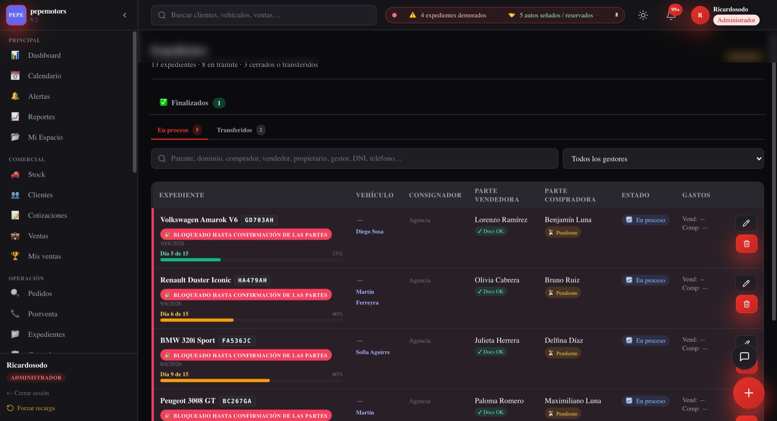Image resolution: width=777 pixels, height=421 pixels.
Task: Open the Todos los gestores dropdown
Action: click(663, 159)
